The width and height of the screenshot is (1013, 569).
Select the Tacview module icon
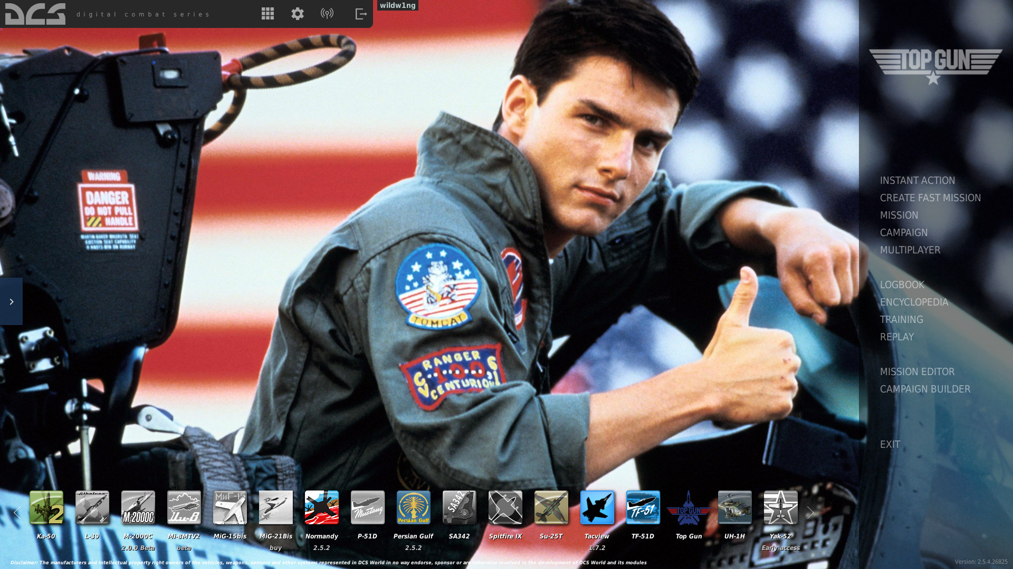597,507
